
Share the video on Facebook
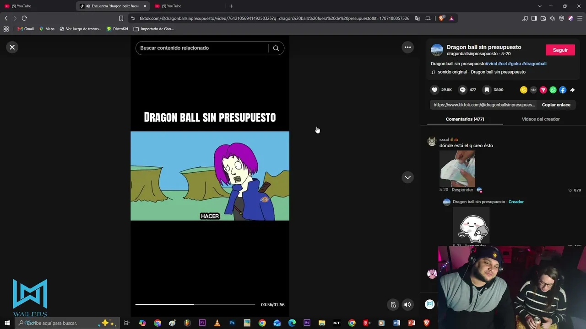click(x=563, y=90)
